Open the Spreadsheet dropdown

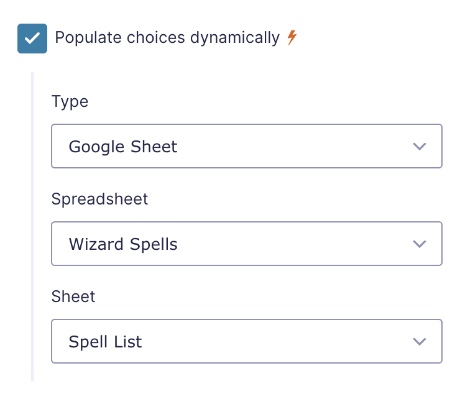tap(247, 244)
